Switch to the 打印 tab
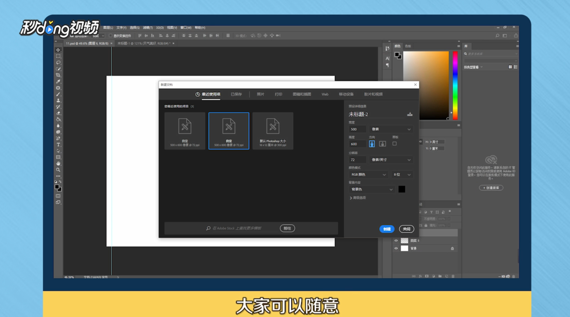Image resolution: width=570 pixels, height=317 pixels. [279, 94]
